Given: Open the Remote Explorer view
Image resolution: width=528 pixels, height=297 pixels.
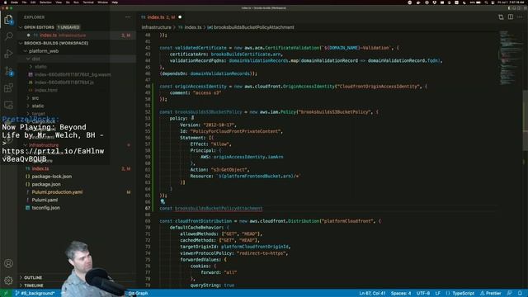Looking at the screenshot, I should click(8, 105).
